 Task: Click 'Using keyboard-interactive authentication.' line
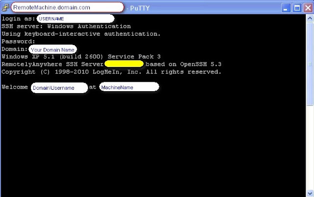click(81, 34)
